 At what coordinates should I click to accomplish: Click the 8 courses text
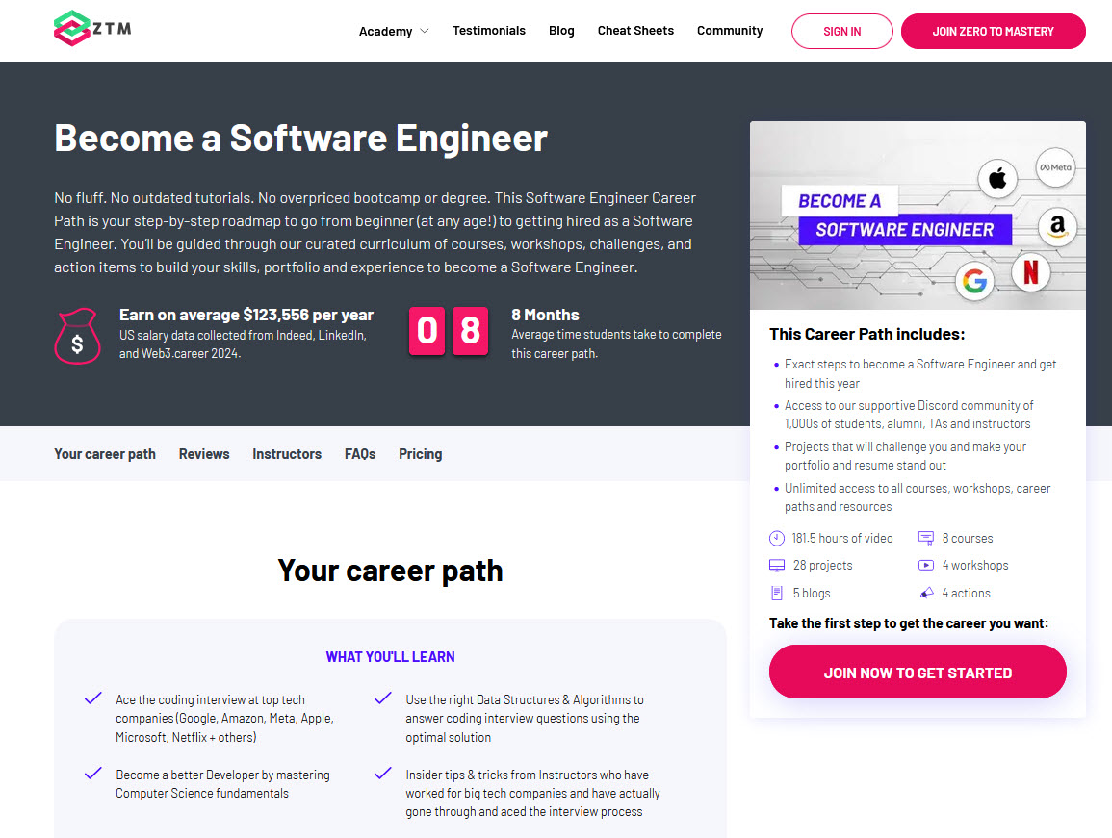[968, 538]
